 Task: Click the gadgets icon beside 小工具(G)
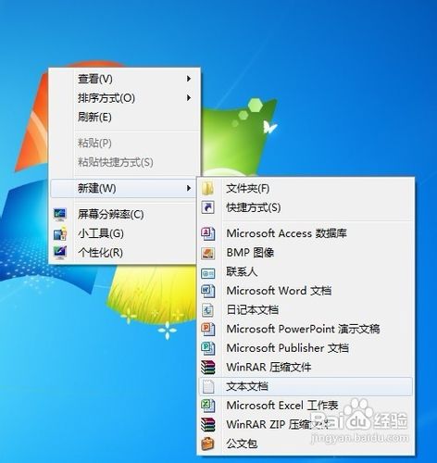click(x=60, y=233)
